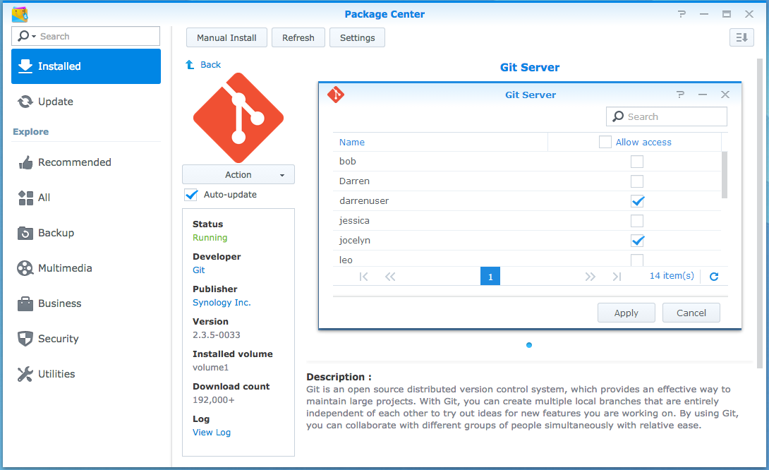
Task: Reload user list with refresh icon
Action: [x=714, y=277]
